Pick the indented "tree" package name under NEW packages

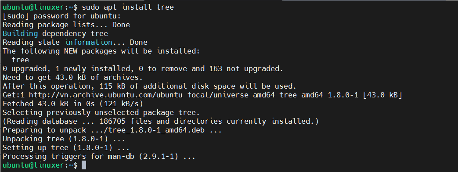pyautogui.click(x=20, y=60)
